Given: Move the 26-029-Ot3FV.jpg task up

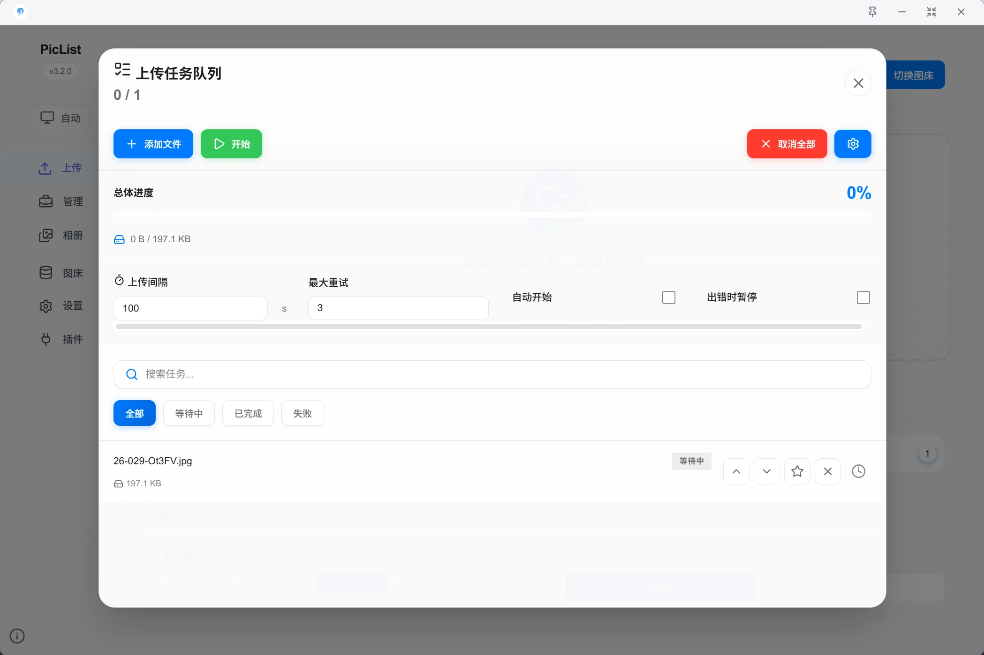Looking at the screenshot, I should (x=736, y=471).
